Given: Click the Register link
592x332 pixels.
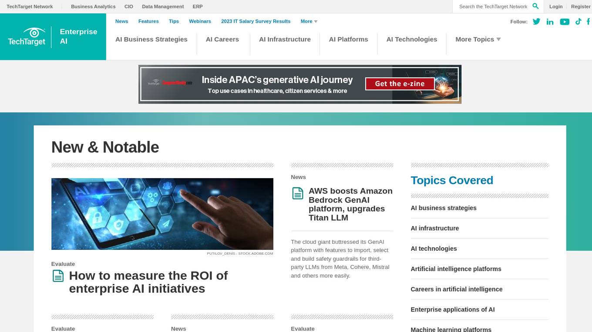Looking at the screenshot, I should [x=581, y=7].
